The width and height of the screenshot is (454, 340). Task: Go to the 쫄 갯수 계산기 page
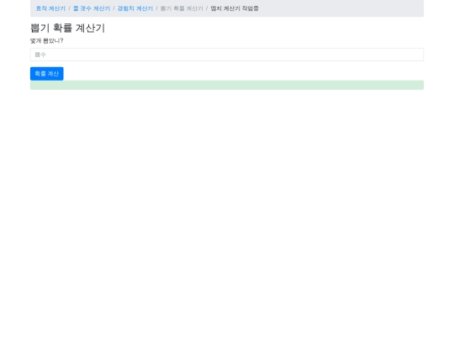click(92, 8)
